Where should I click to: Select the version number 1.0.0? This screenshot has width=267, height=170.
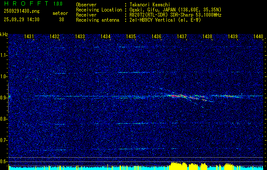coord(58,3)
